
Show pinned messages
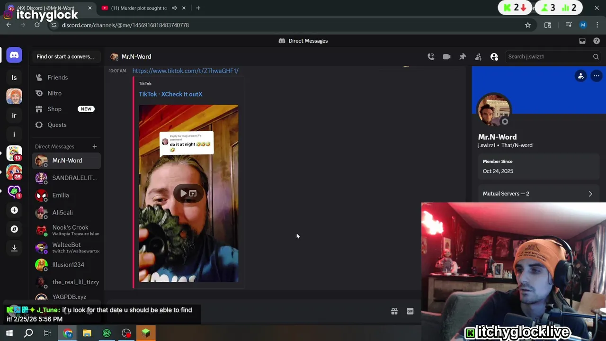(x=463, y=57)
